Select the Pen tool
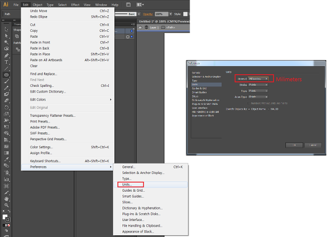Screen dimensions: 330x237 coord(6,56)
